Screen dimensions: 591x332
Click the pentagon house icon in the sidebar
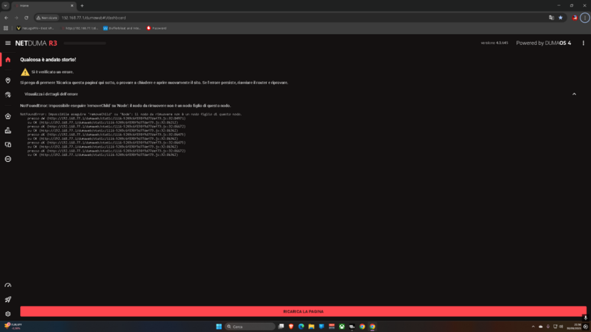[x=8, y=116]
